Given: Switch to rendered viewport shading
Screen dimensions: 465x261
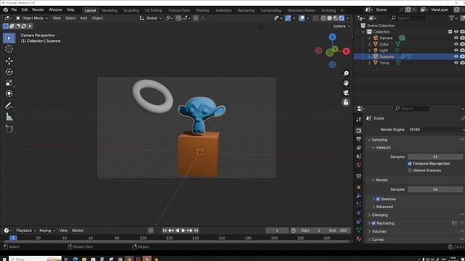Looking at the screenshot, I should [341, 18].
